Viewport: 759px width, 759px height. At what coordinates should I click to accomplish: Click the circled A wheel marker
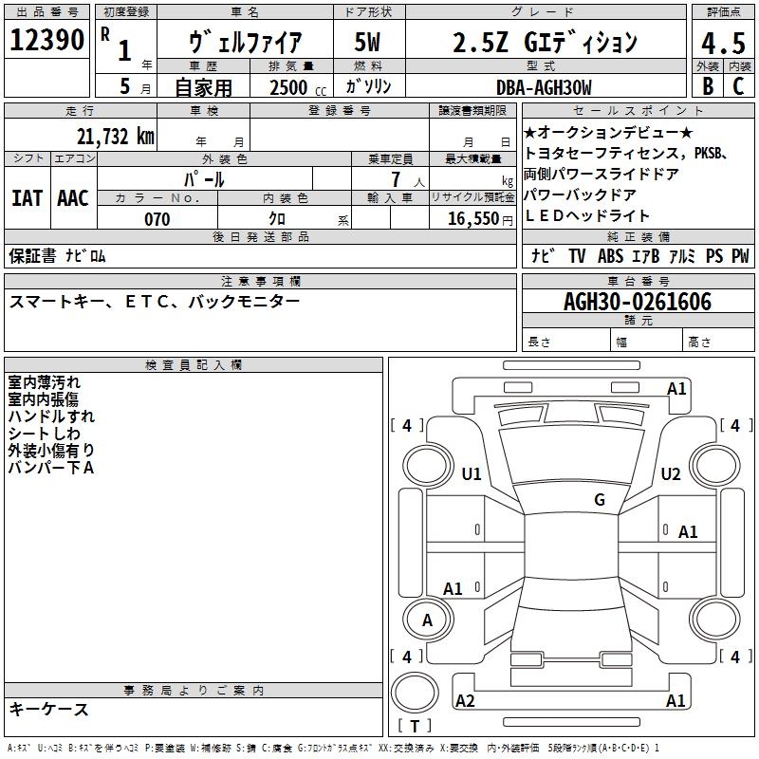427,620
